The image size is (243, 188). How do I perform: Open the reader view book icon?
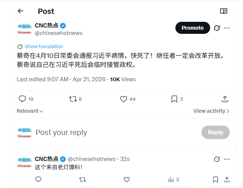(224, 11)
